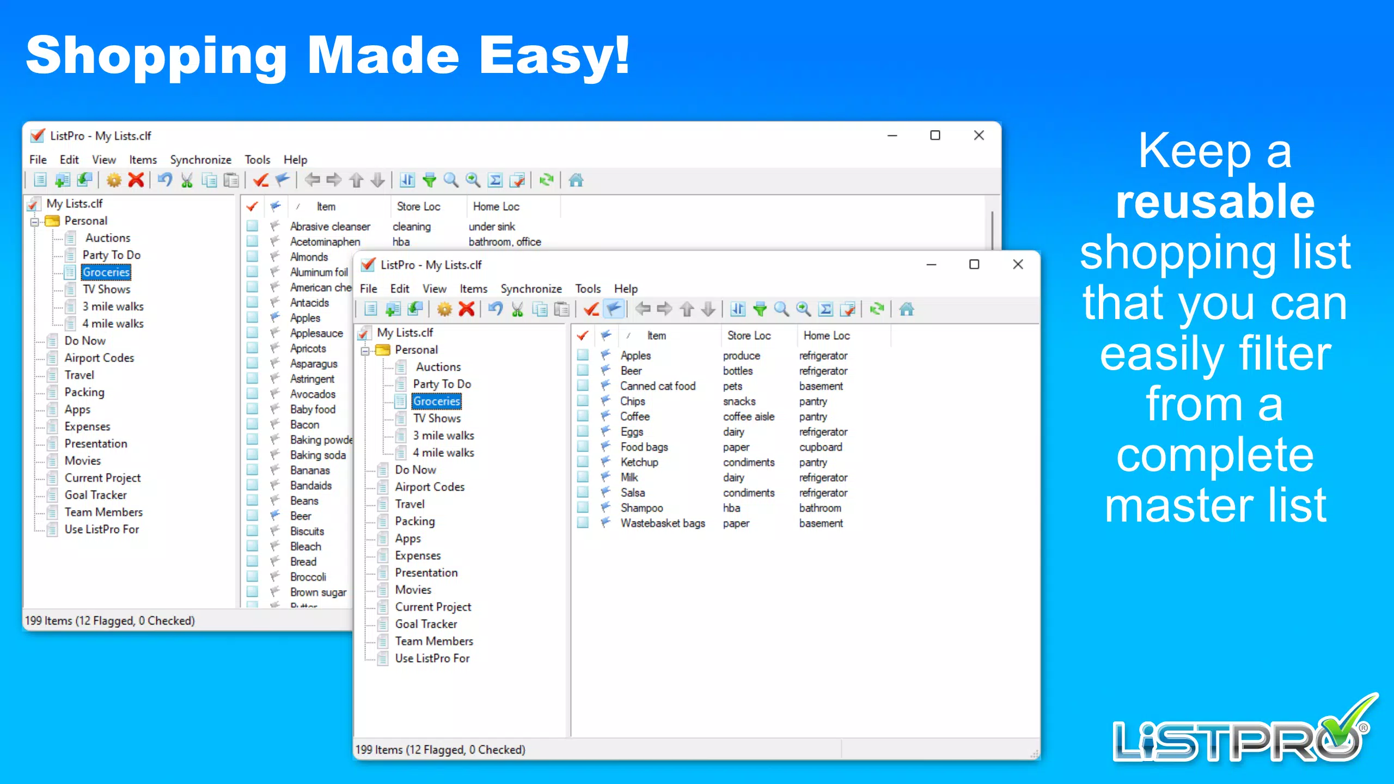This screenshot has width=1394, height=784.
Task: Click the green funnel filter in back window toolbar
Action: (x=430, y=180)
